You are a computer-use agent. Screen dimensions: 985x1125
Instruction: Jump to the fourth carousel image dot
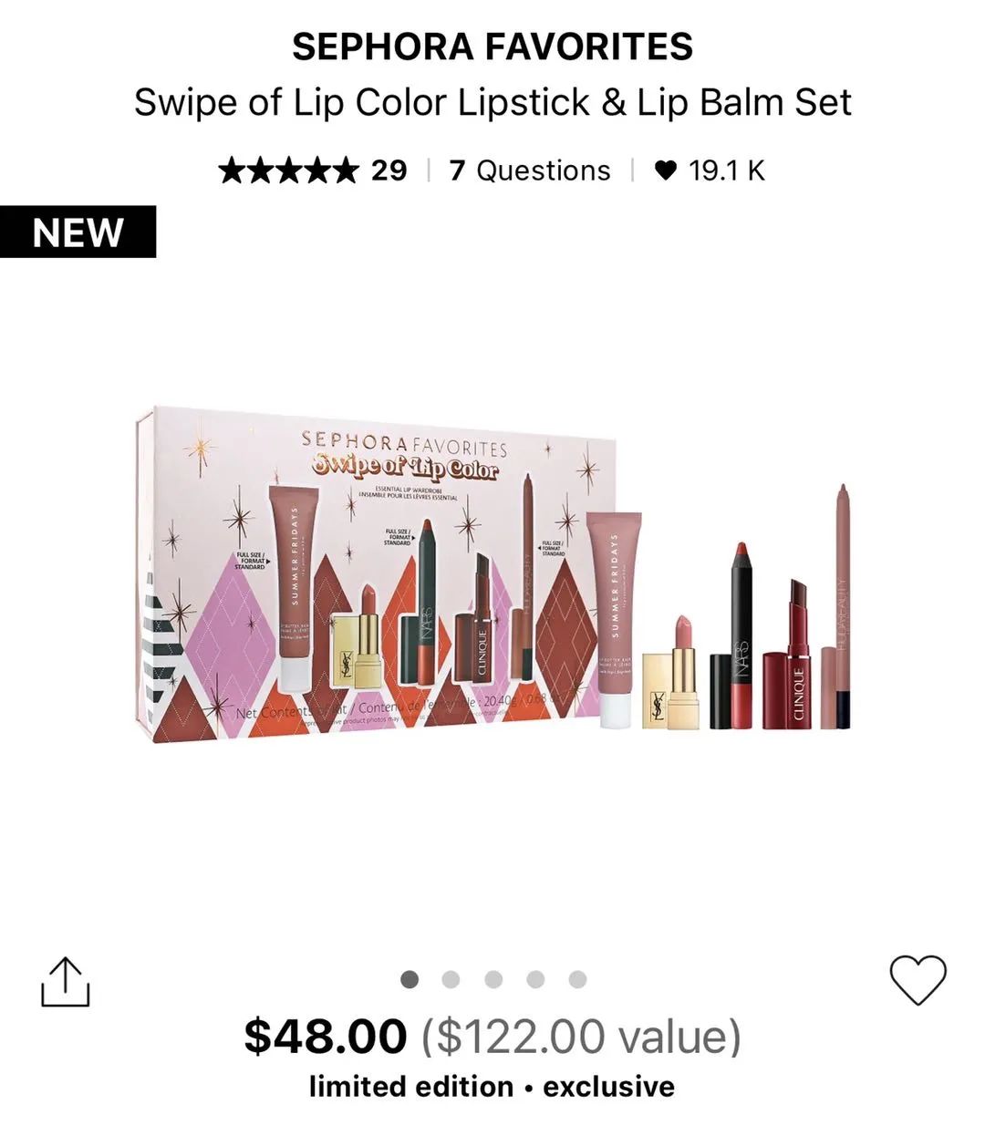[535, 979]
